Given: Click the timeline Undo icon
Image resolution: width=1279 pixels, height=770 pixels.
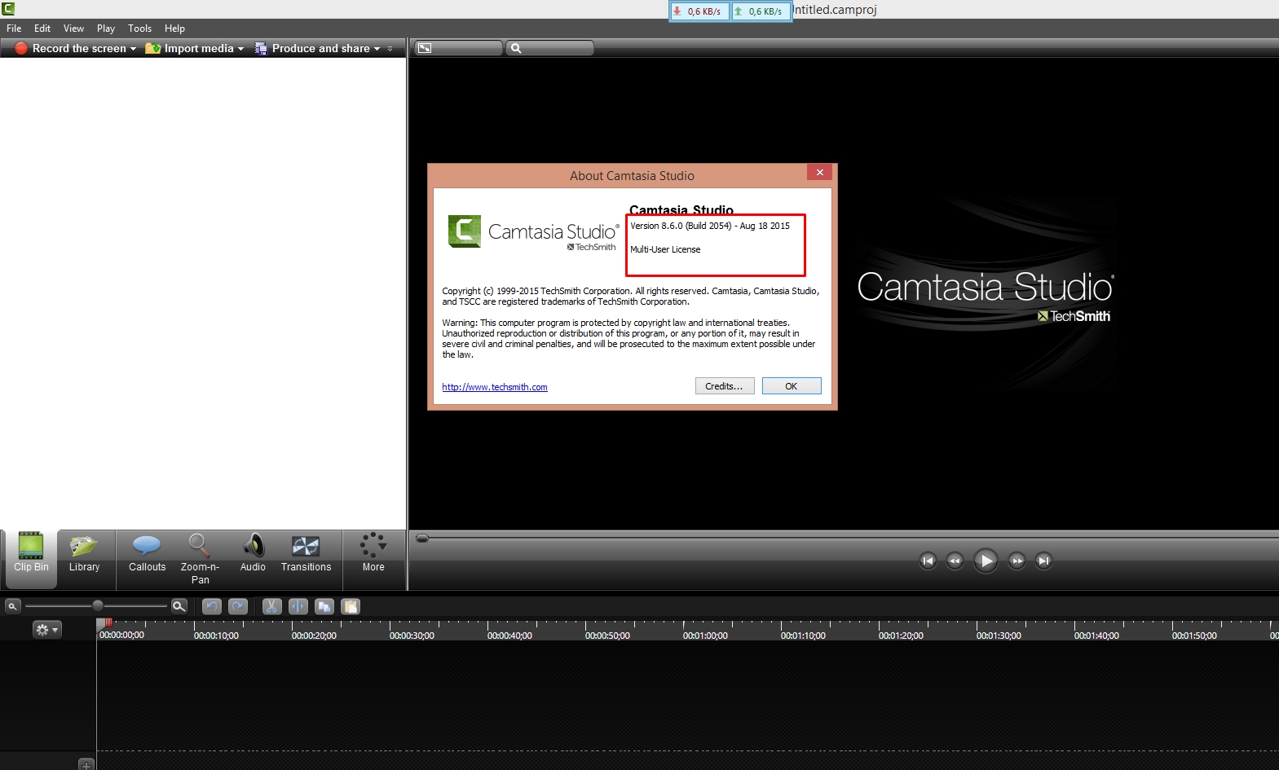Looking at the screenshot, I should click(212, 606).
